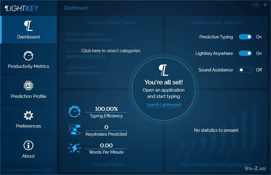The width and height of the screenshot is (271, 175).
Task: Click the Keystrokes Predicted sliders icon
Action: [74, 130]
